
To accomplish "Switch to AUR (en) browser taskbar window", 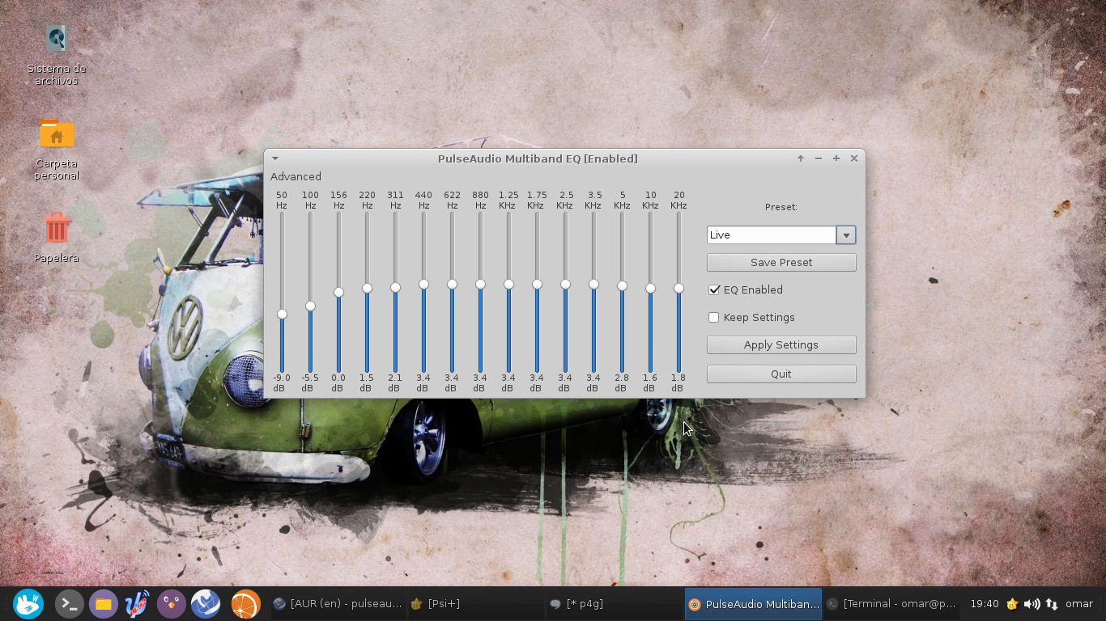I will pos(337,604).
